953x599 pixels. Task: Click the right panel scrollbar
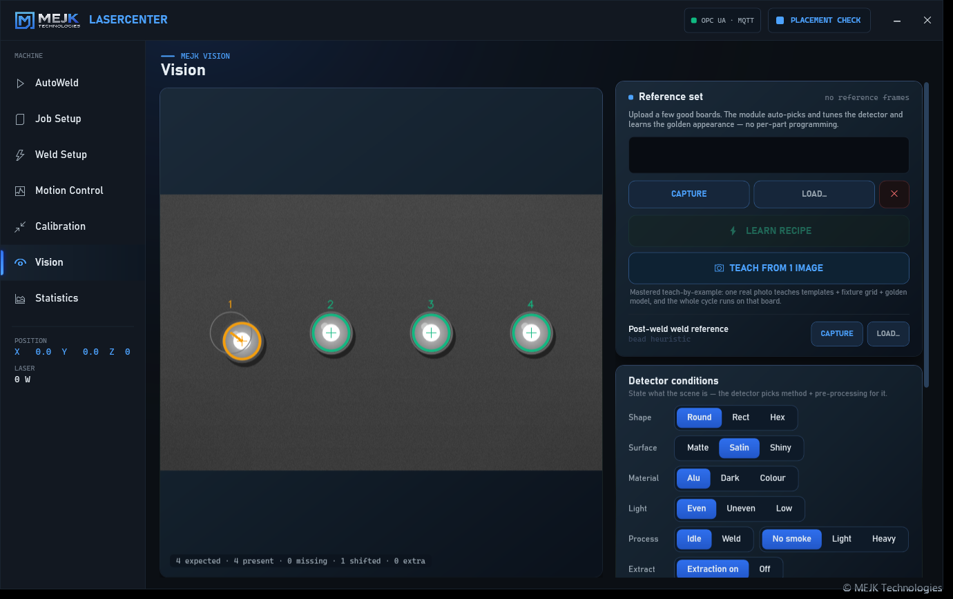tap(927, 235)
